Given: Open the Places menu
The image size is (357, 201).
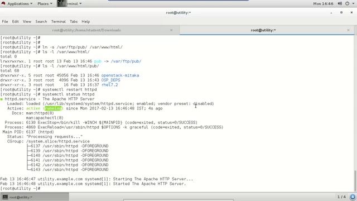Looking at the screenshot, I should (45, 4).
